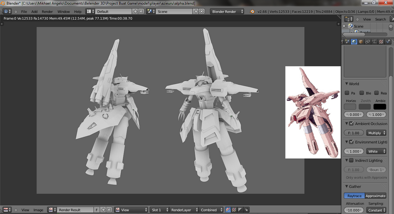Click the Attenuation distance 10.000 field
The width and height of the screenshot is (394, 214).
coord(354,210)
